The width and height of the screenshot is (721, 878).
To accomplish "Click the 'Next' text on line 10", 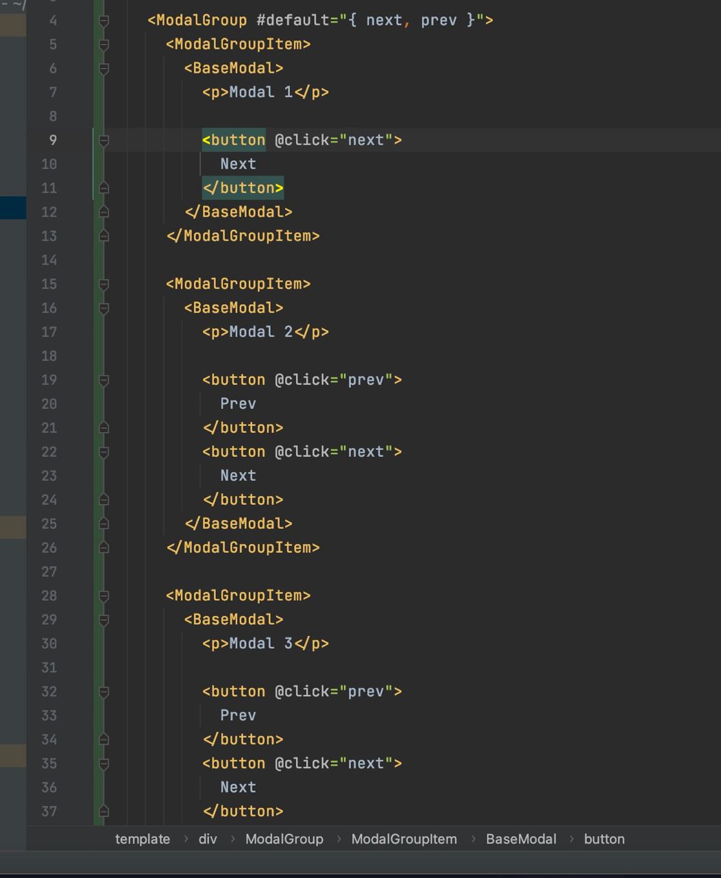I will (238, 164).
